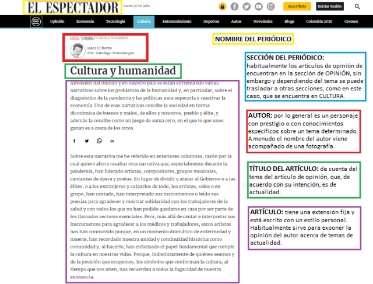
Task: Share article via LinkedIn icon
Action: pyautogui.click(x=112, y=141)
